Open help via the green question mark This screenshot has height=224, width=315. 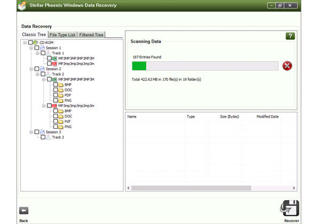coord(290,36)
